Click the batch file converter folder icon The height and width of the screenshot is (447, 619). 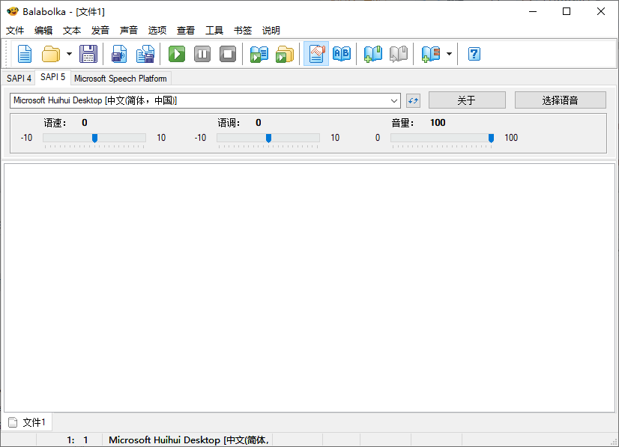(x=285, y=54)
